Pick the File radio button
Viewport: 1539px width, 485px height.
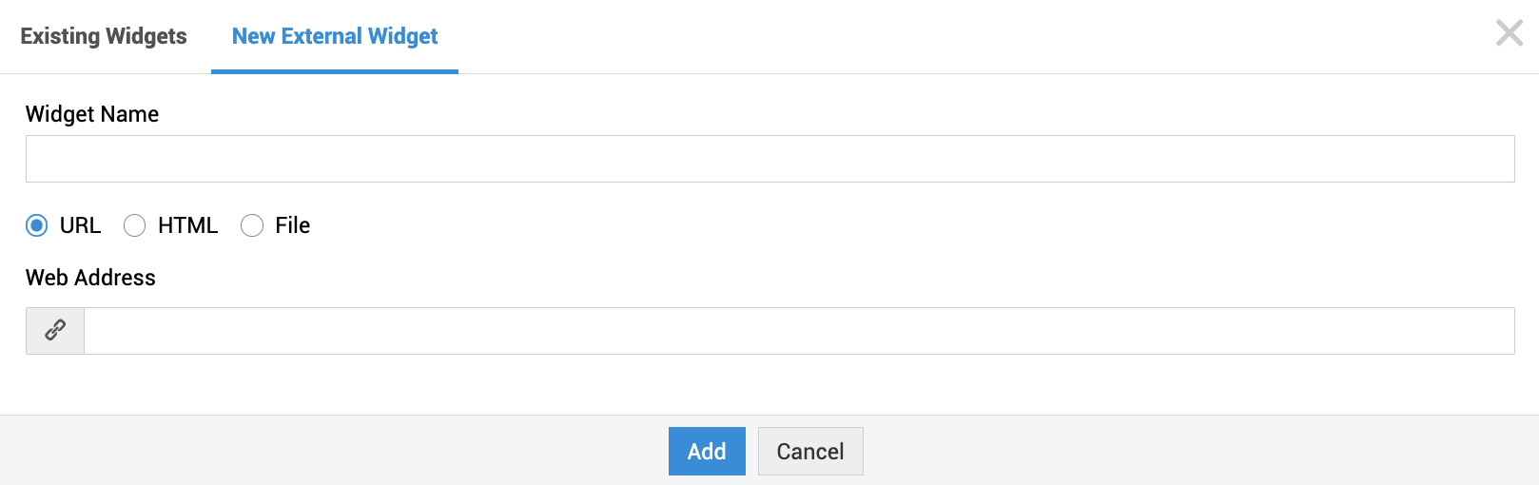[x=252, y=225]
